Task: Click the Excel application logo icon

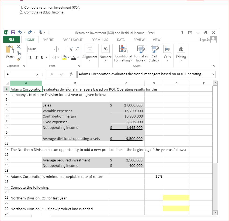Action: tap(6, 32)
